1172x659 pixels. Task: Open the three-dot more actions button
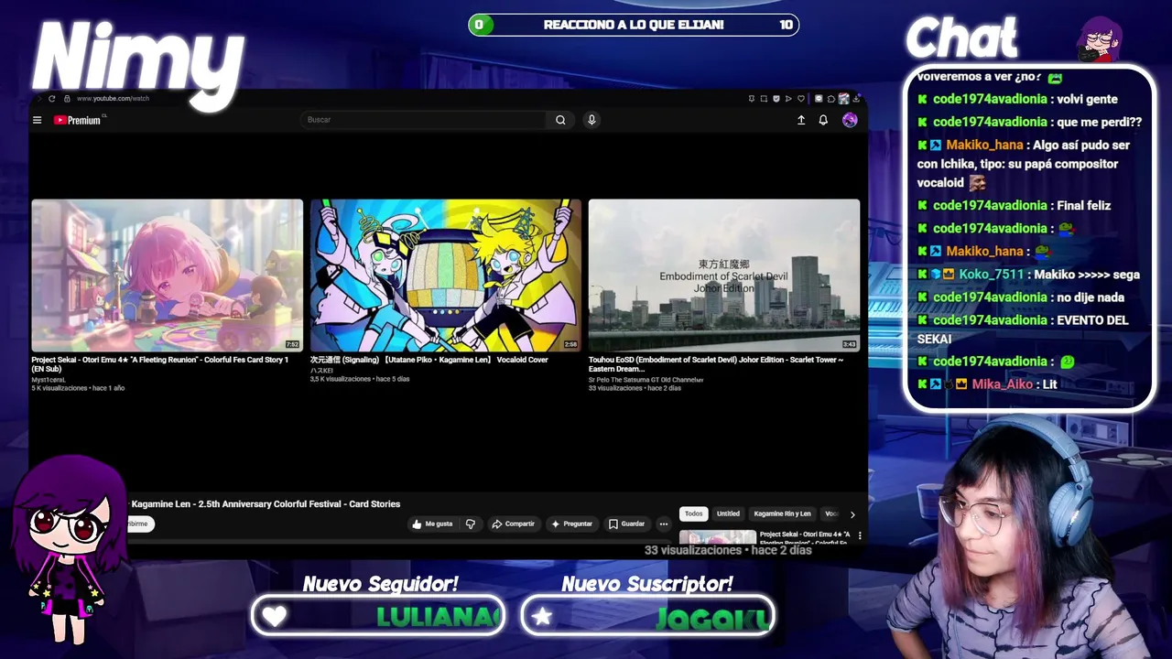pyautogui.click(x=664, y=524)
